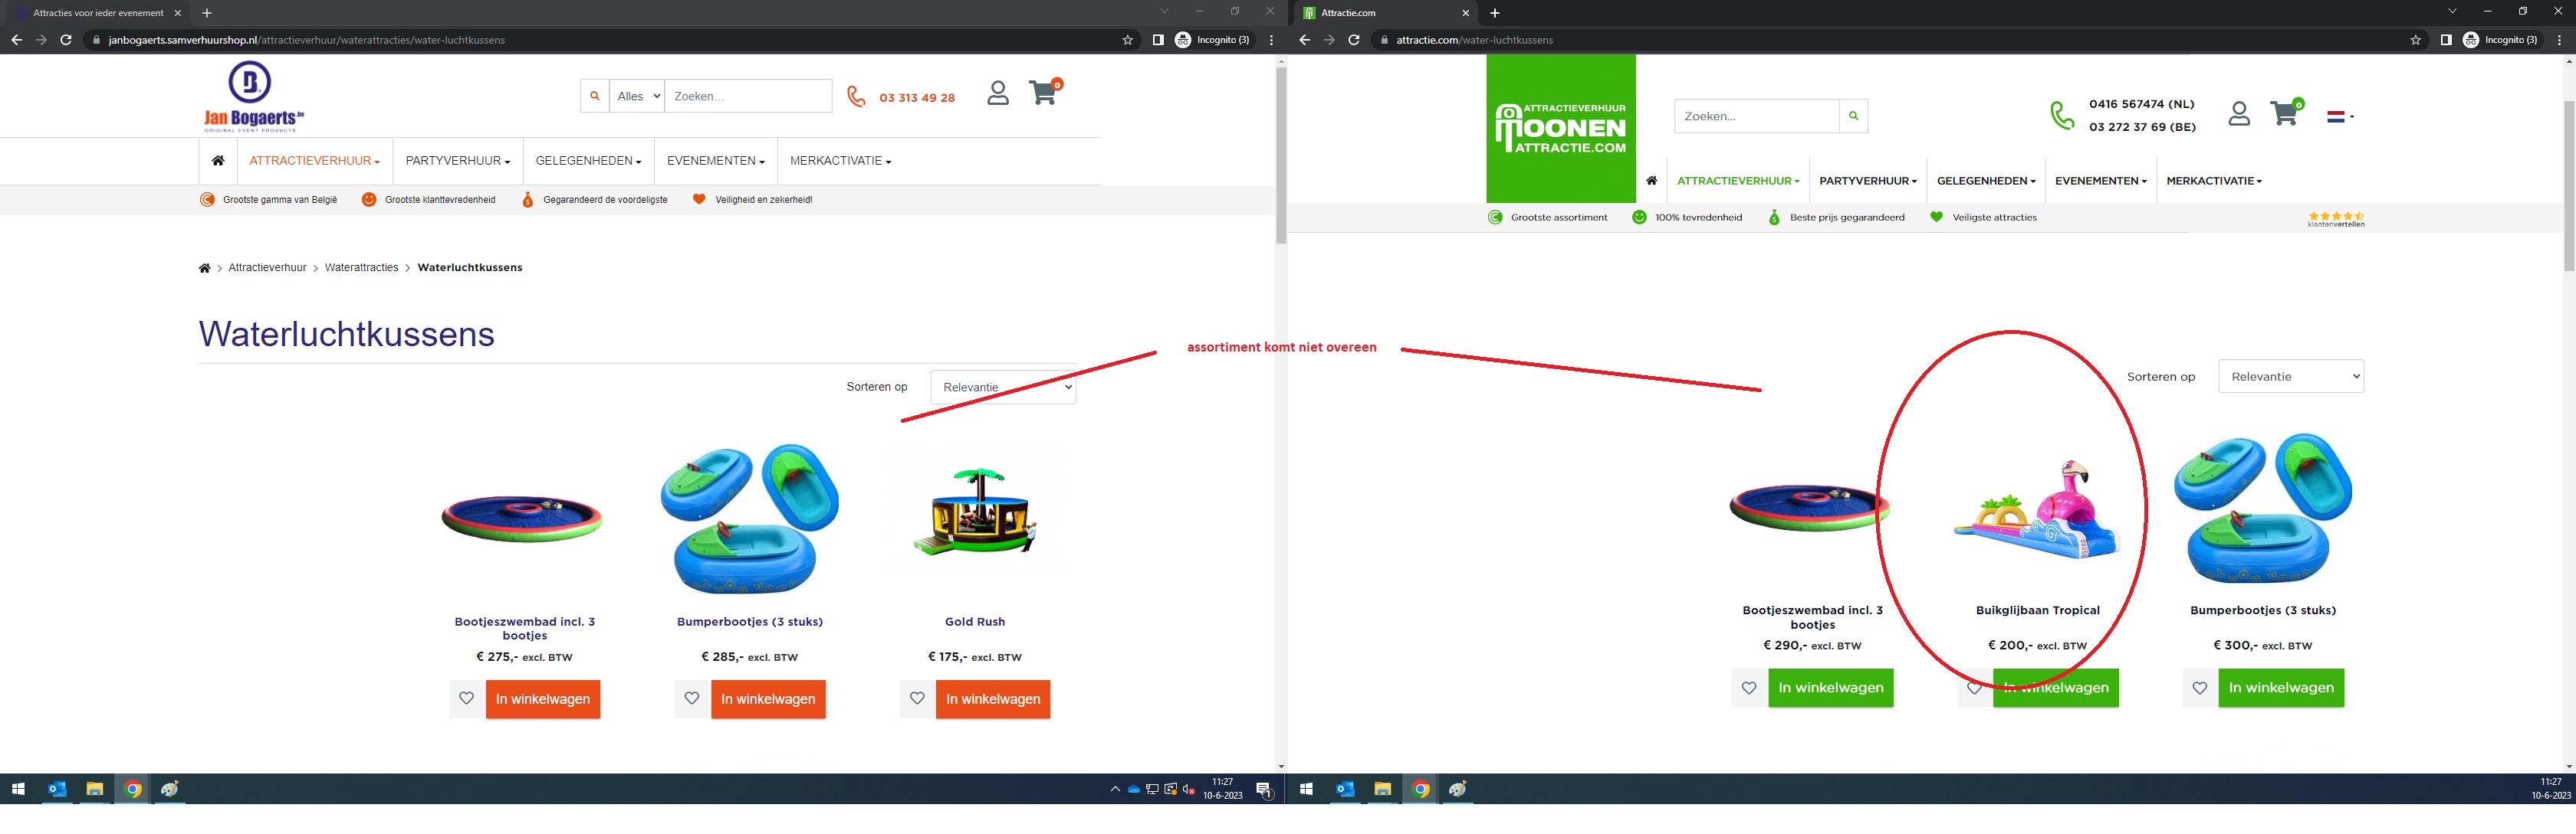Reload the attractie.com page in right browser
Viewport: 2576px width, 834px height.
coord(1354,40)
